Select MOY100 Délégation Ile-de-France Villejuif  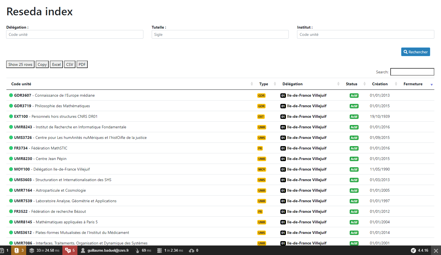(52, 169)
